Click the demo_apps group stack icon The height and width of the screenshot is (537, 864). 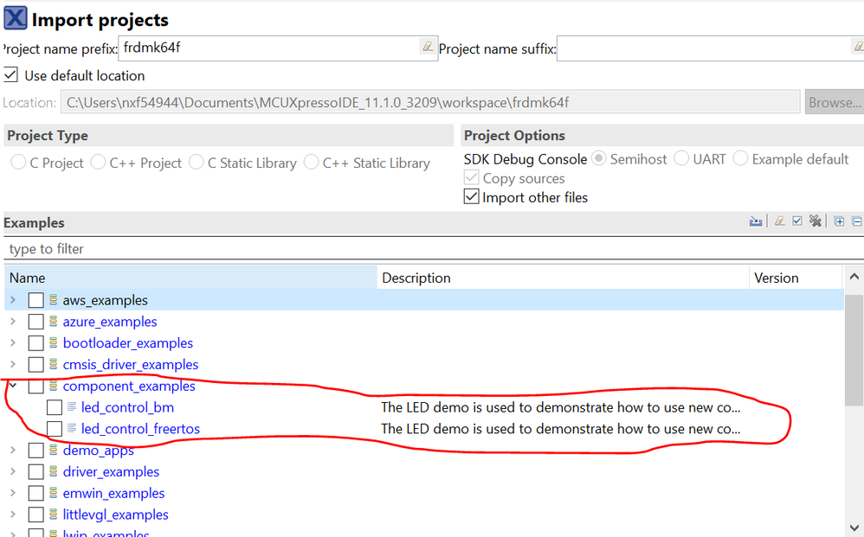[x=54, y=450]
